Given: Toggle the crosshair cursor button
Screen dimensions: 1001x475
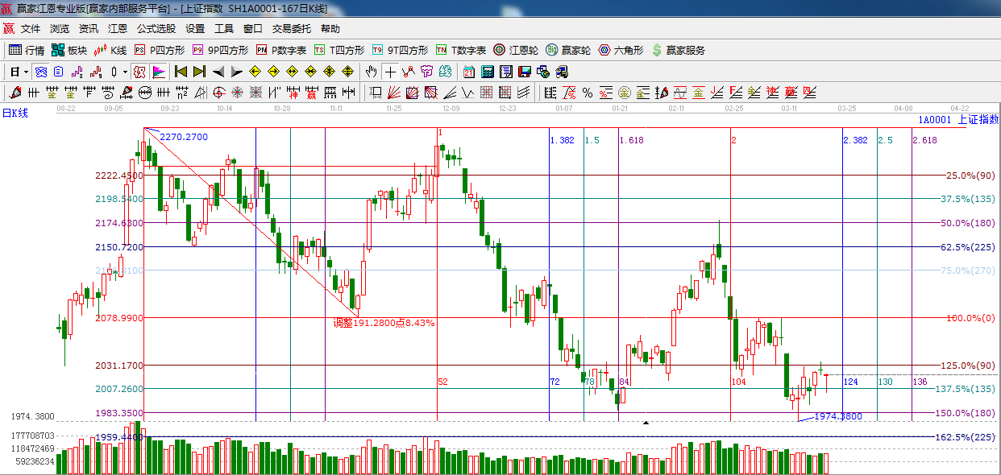Looking at the screenshot, I should click(x=390, y=72).
